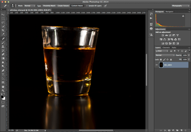Click the Proximity Match button
This screenshot has width=191, height=132.
pos(49,6)
